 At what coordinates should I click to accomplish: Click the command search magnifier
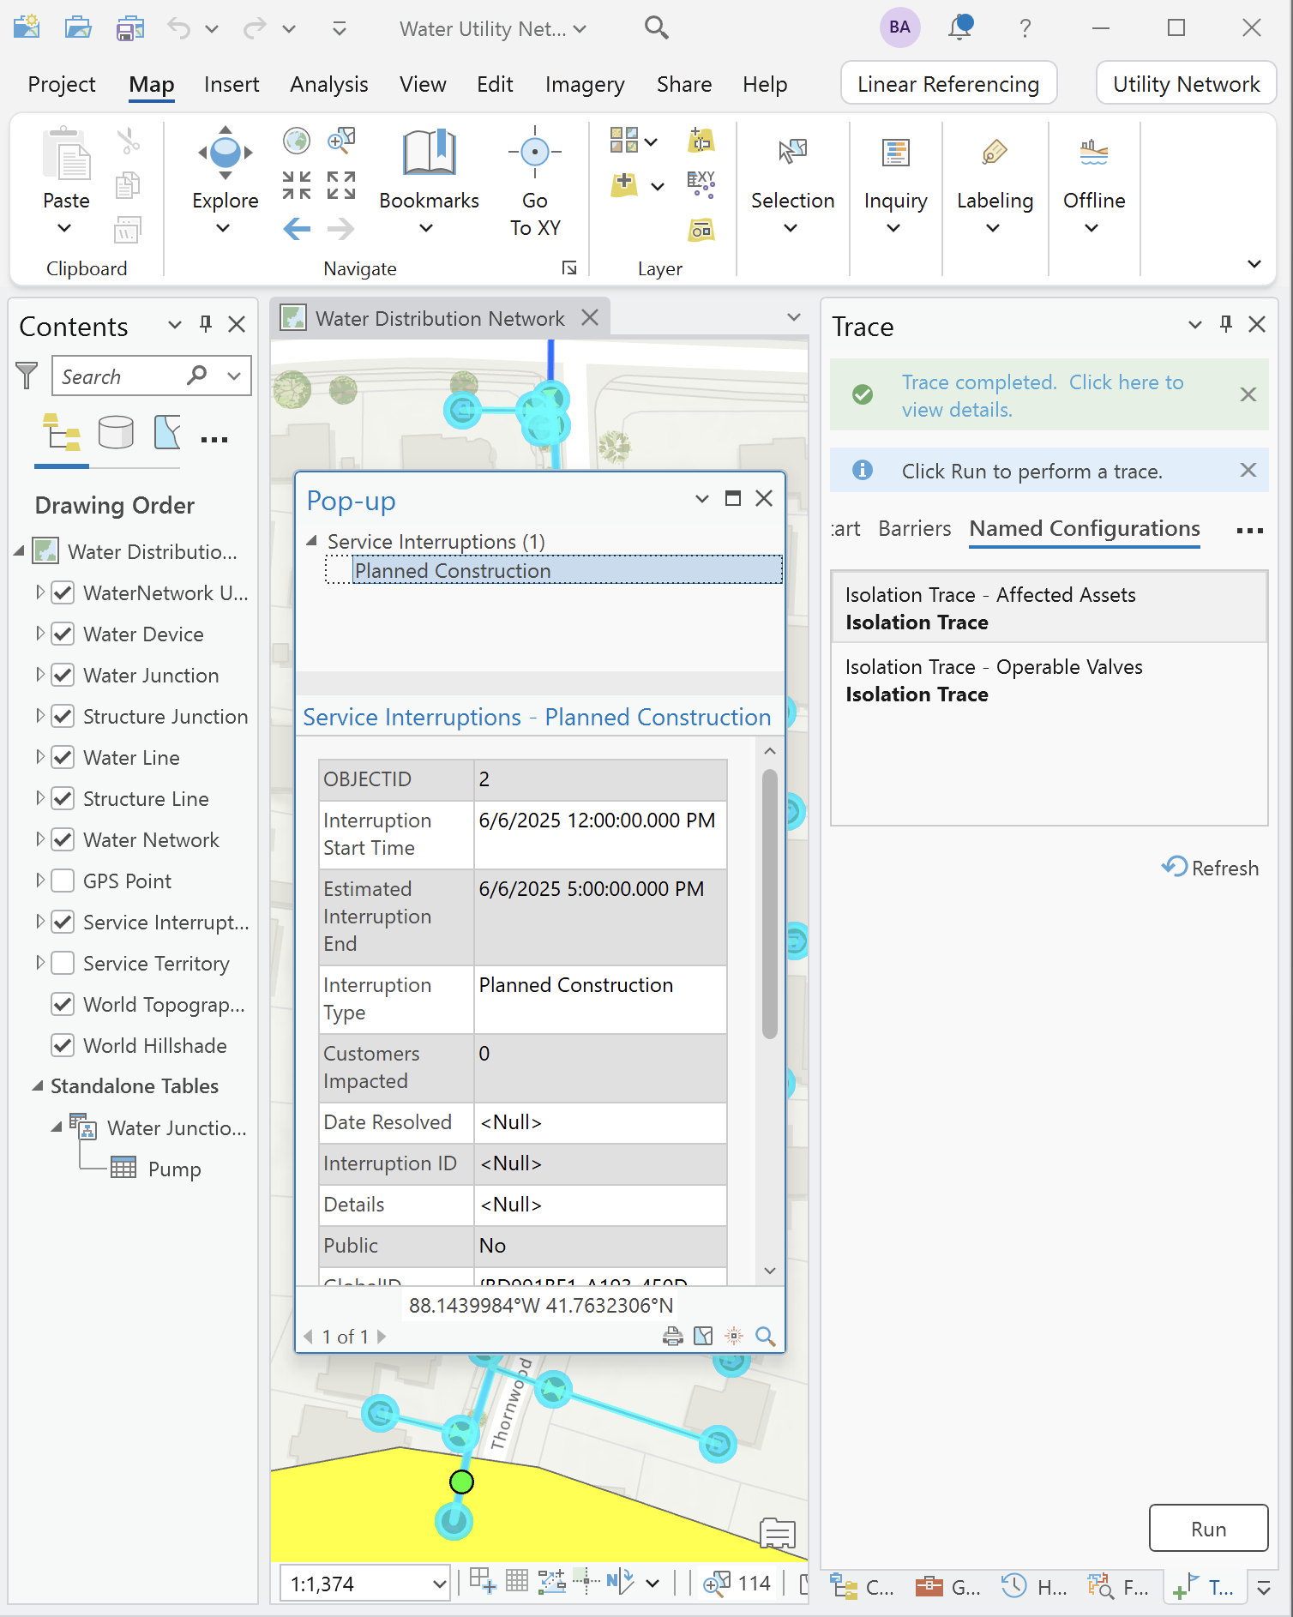tap(656, 27)
